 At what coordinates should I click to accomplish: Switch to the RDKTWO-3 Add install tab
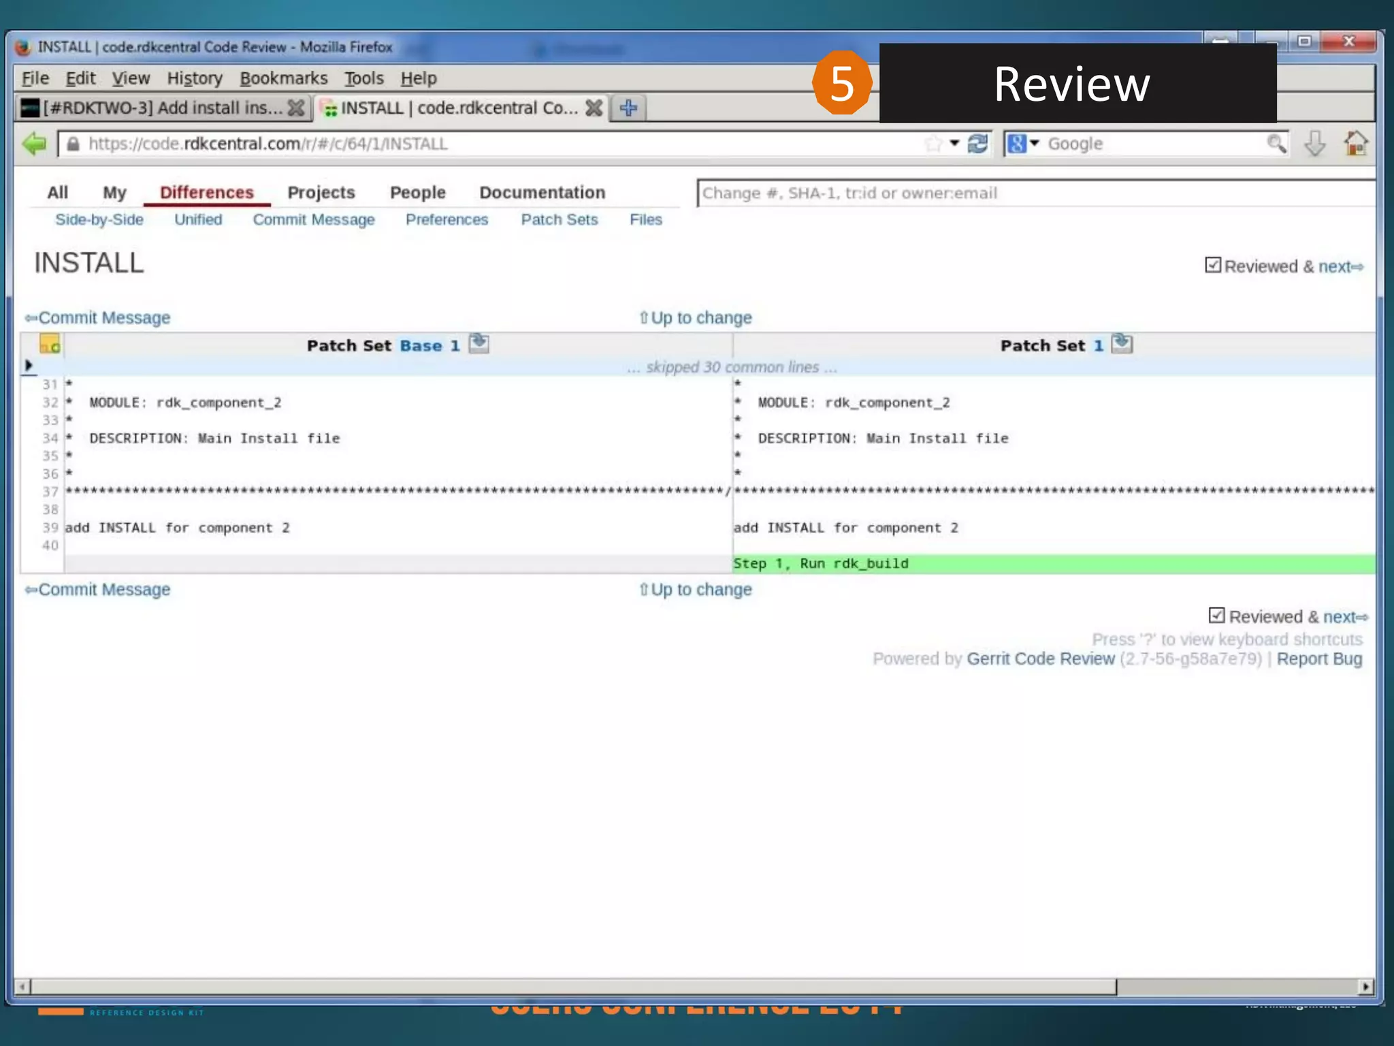point(162,108)
